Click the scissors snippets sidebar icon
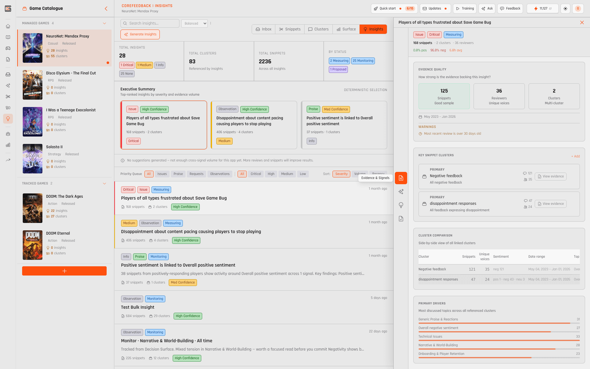Screen dimensions: 590x369 point(8,97)
